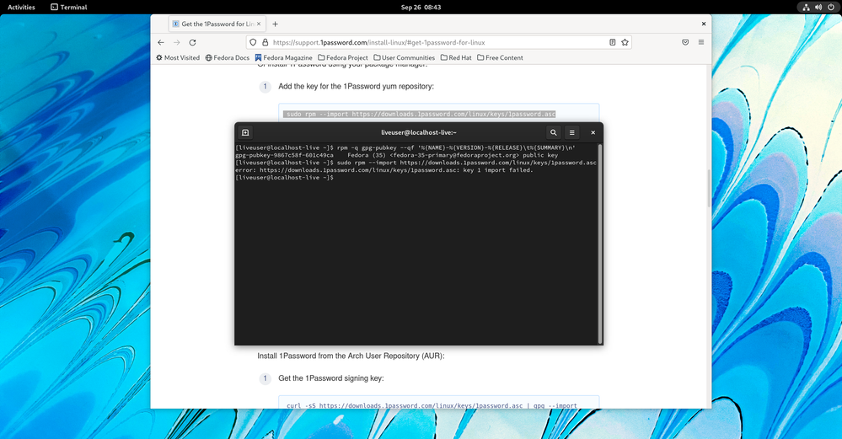
Task: Open a new Firefox tab
Action: 275,24
